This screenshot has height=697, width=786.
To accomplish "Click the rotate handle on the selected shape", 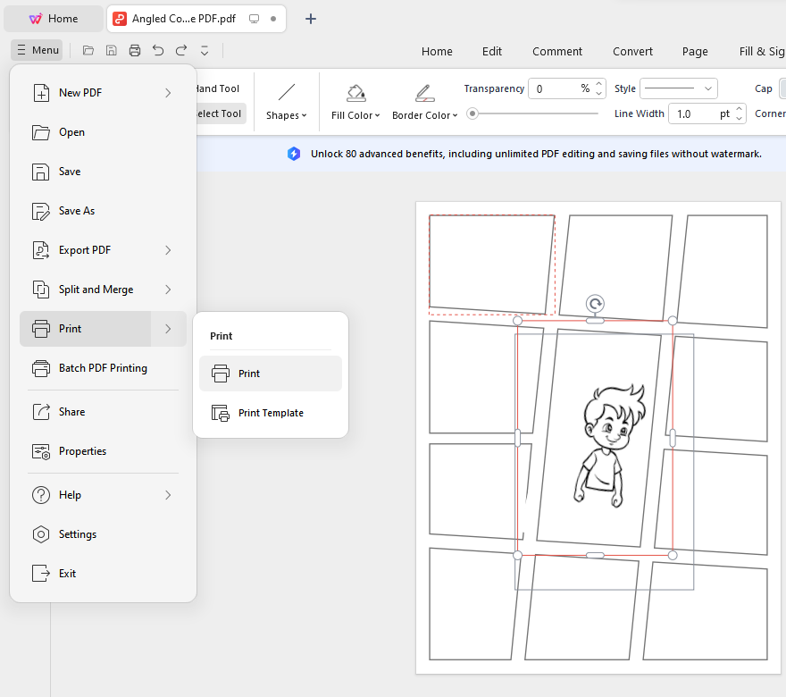I will (x=595, y=305).
